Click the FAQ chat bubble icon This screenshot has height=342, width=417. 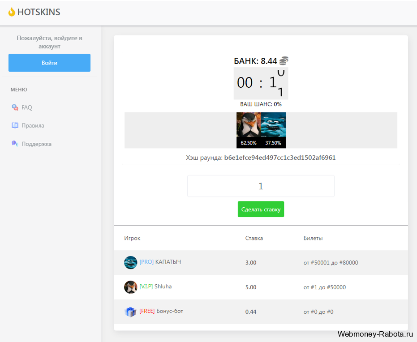coord(15,107)
